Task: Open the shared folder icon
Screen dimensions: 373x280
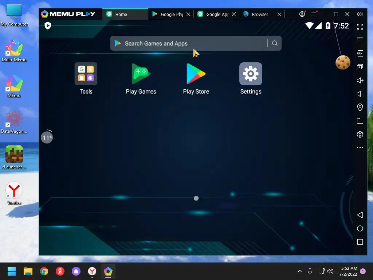Action: [x=360, y=121]
